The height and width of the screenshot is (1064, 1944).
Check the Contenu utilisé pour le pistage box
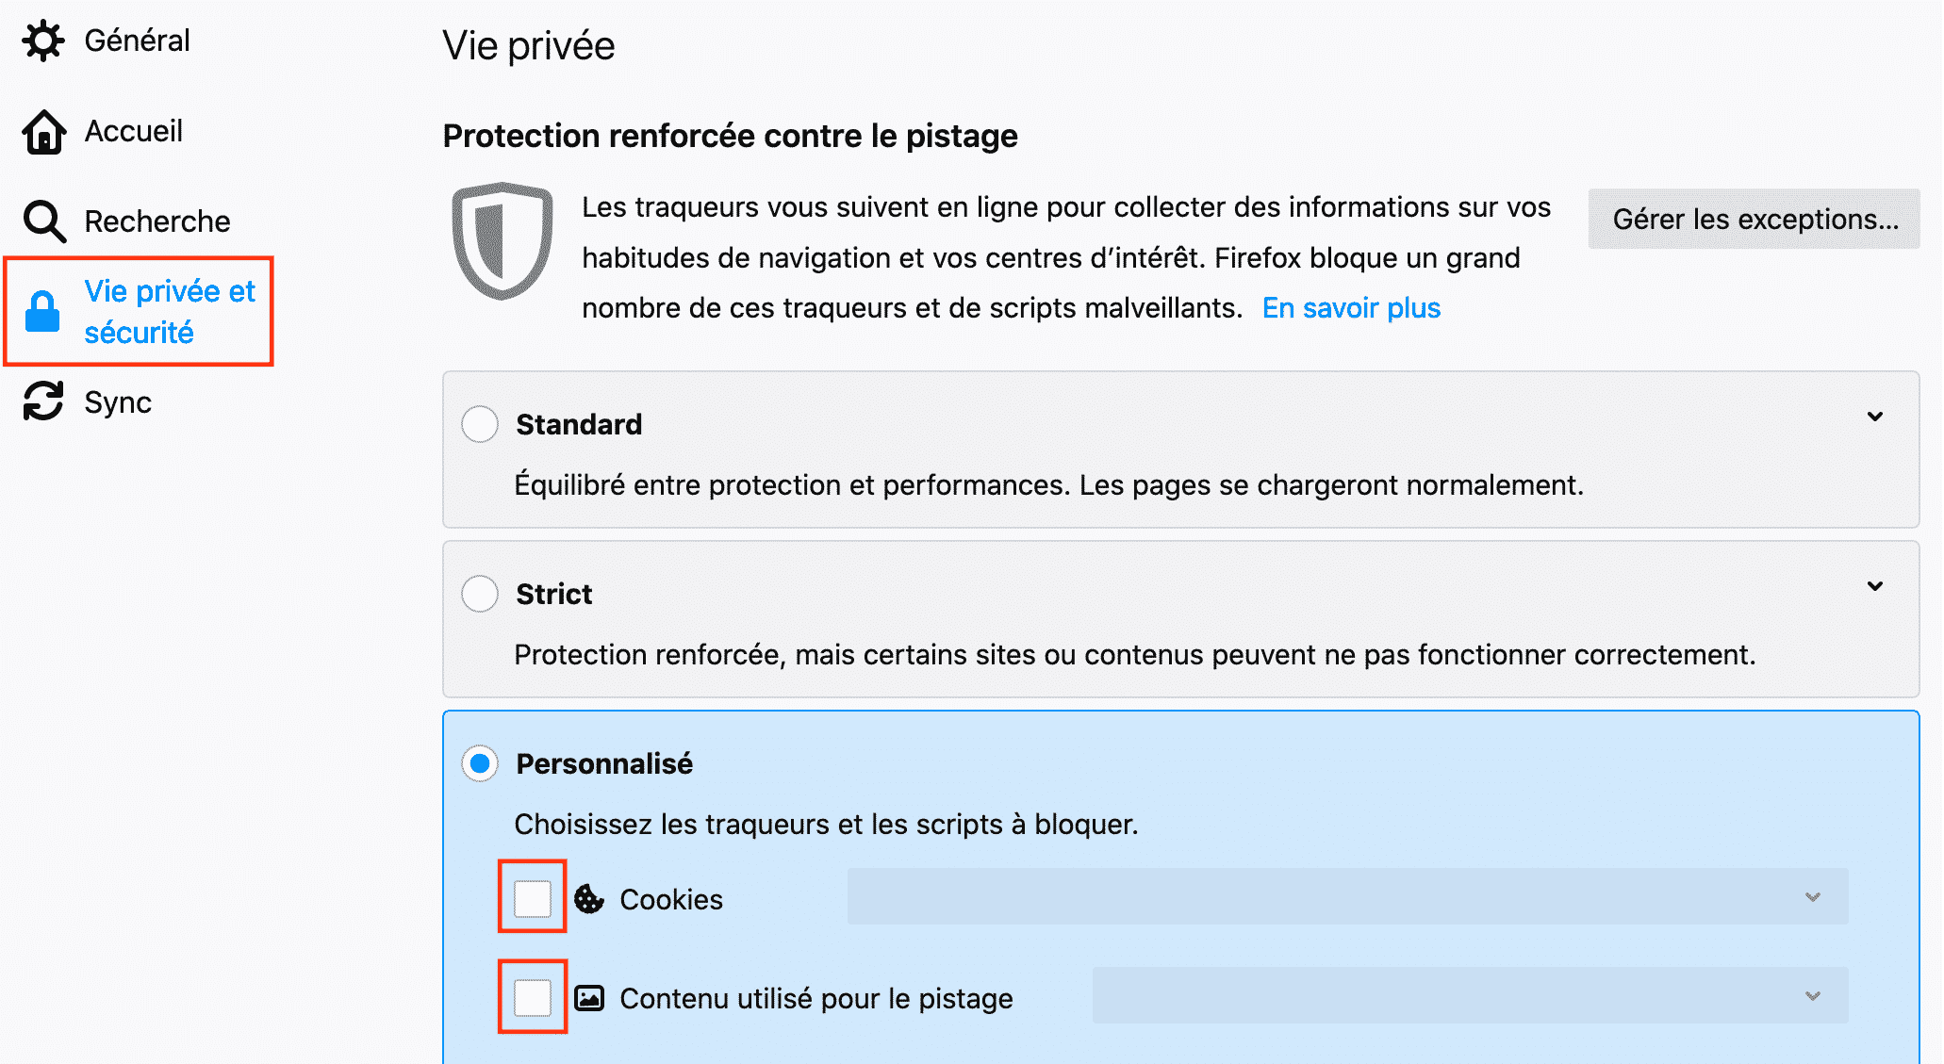click(x=533, y=997)
